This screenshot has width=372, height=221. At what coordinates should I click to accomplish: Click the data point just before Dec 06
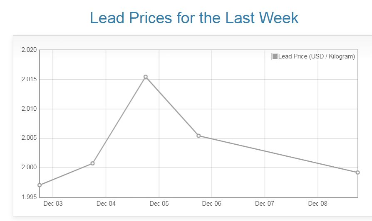point(198,136)
